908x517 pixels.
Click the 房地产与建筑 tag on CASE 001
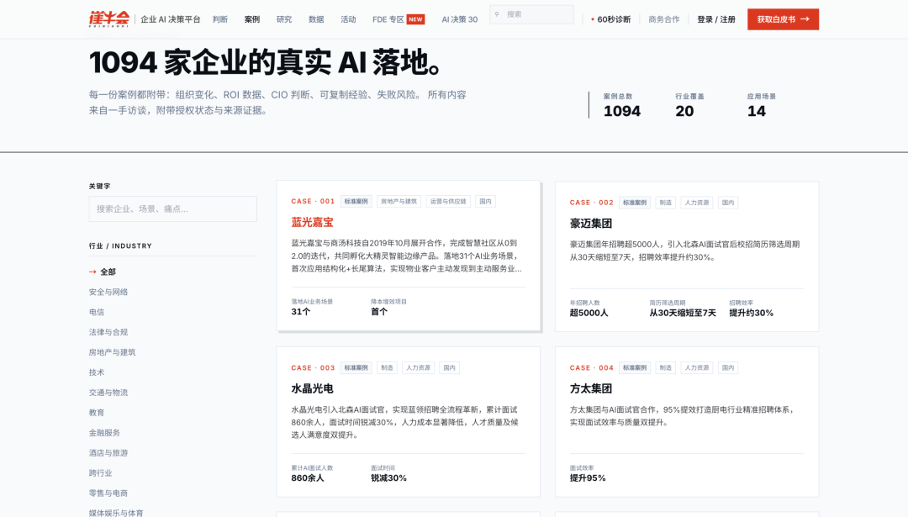pyautogui.click(x=399, y=202)
